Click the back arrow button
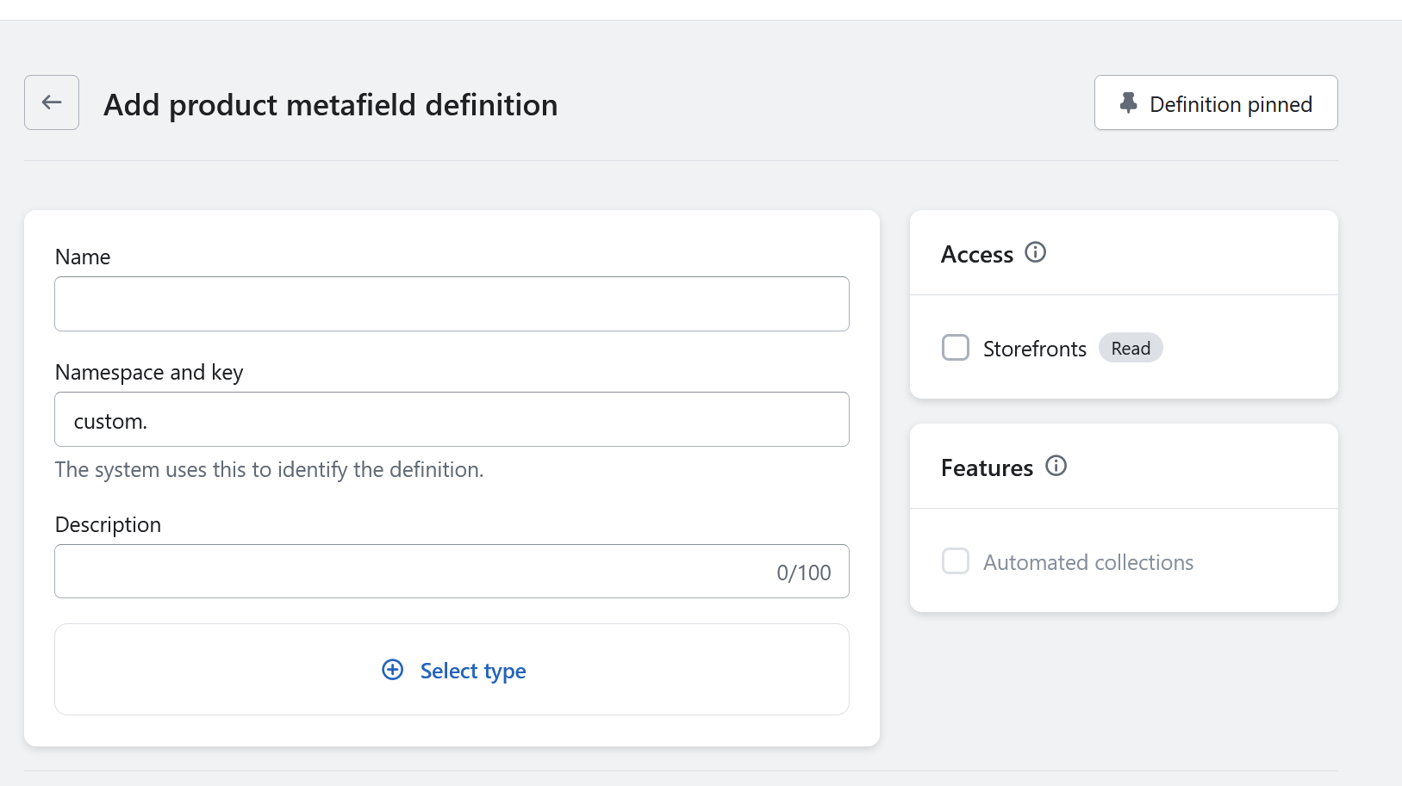 tap(52, 102)
